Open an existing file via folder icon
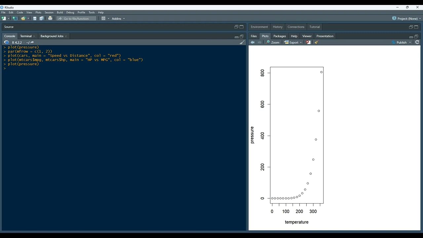The image size is (423, 238). tap(23, 19)
